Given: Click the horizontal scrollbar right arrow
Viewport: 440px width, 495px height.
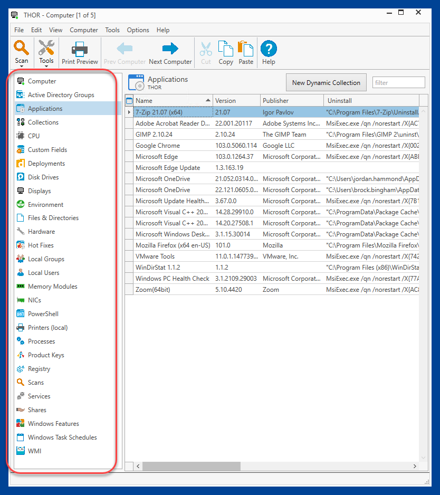Looking at the screenshot, I should click(x=415, y=467).
